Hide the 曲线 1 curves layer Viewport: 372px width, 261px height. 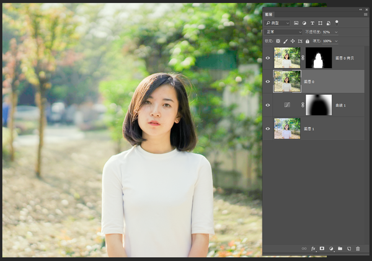pos(268,105)
